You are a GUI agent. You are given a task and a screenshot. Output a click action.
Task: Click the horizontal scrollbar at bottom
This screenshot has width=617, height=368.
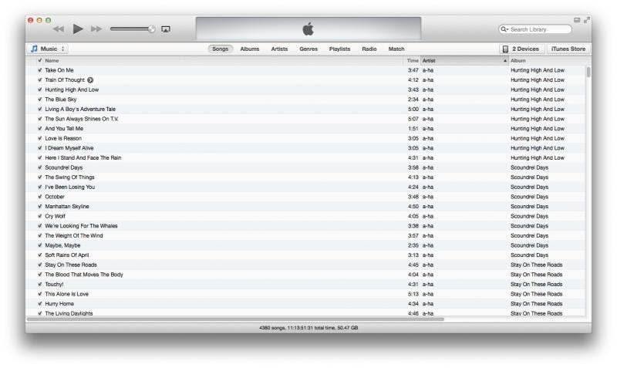[x=235, y=319]
